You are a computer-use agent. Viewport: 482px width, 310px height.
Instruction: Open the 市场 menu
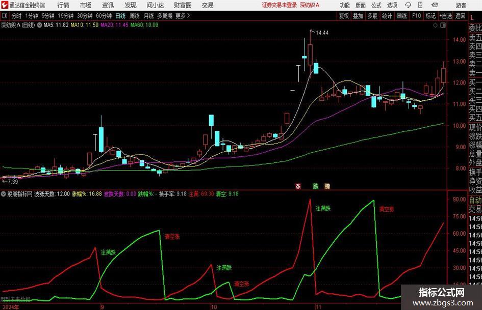(86, 5)
